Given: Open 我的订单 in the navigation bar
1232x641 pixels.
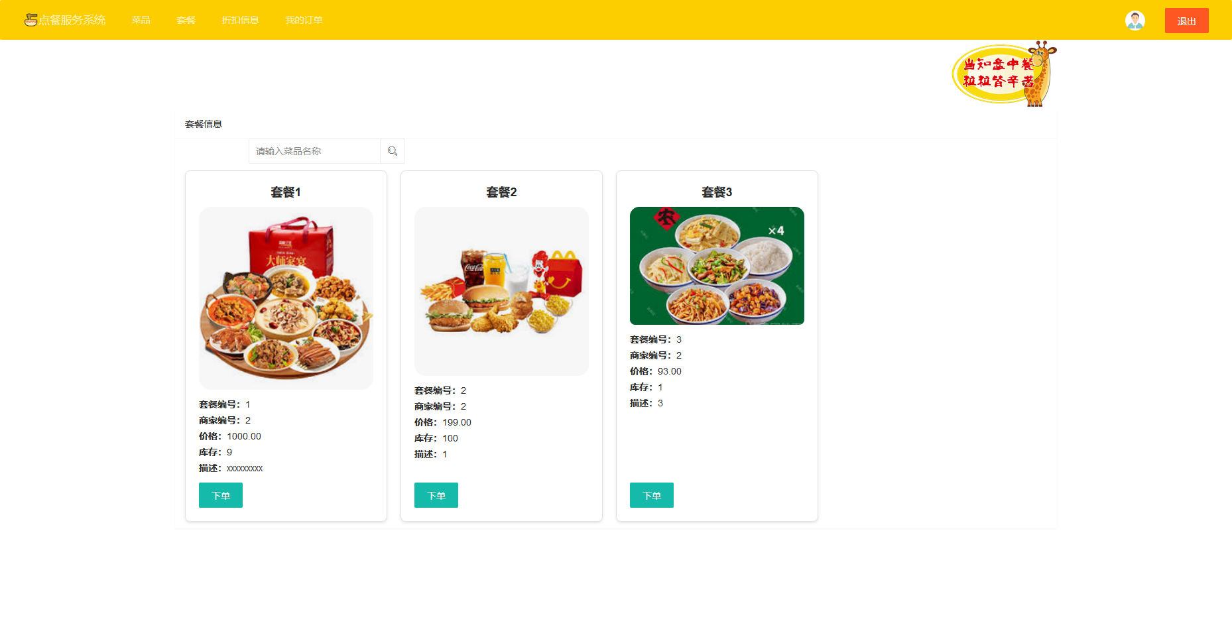Looking at the screenshot, I should pos(304,20).
